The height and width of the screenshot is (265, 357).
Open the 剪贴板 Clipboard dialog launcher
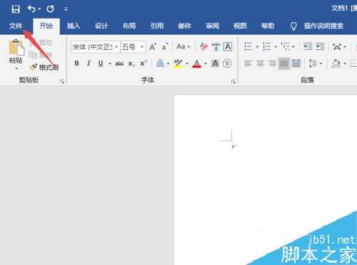point(62,81)
